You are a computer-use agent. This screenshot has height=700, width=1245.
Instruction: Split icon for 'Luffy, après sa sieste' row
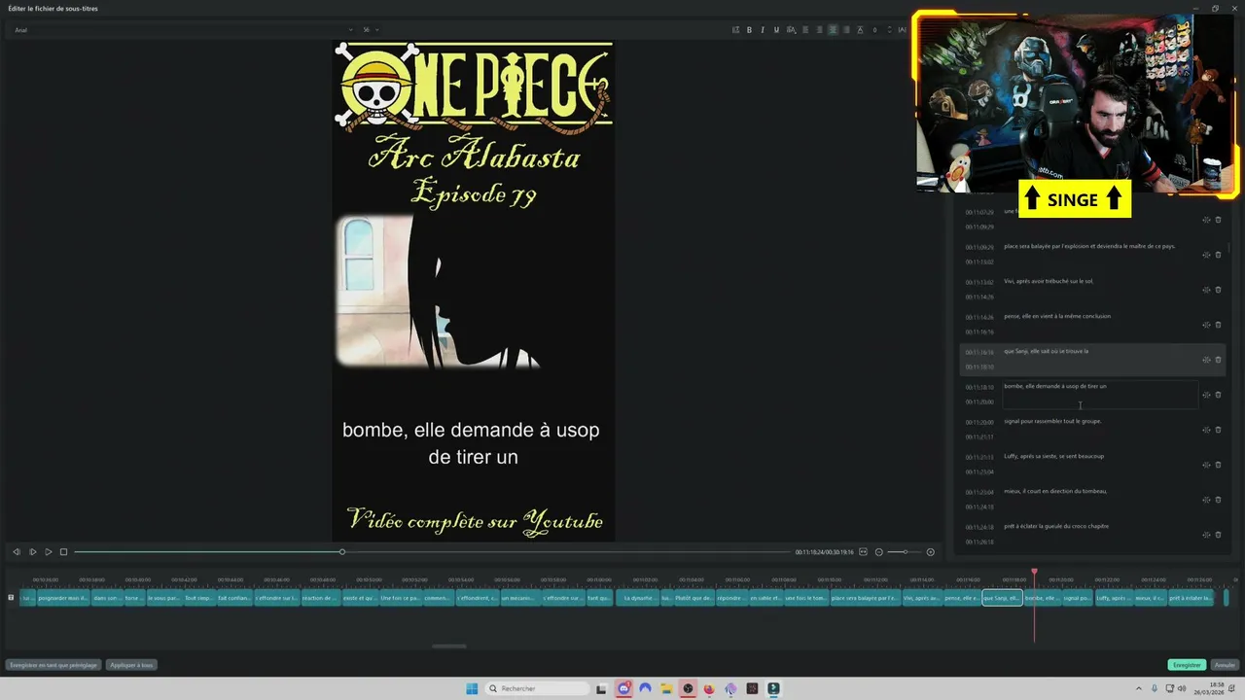point(1206,465)
